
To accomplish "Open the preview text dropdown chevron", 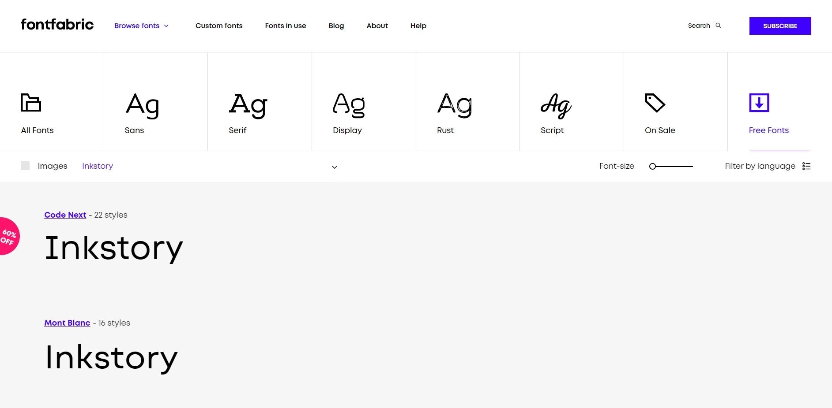I will point(335,167).
